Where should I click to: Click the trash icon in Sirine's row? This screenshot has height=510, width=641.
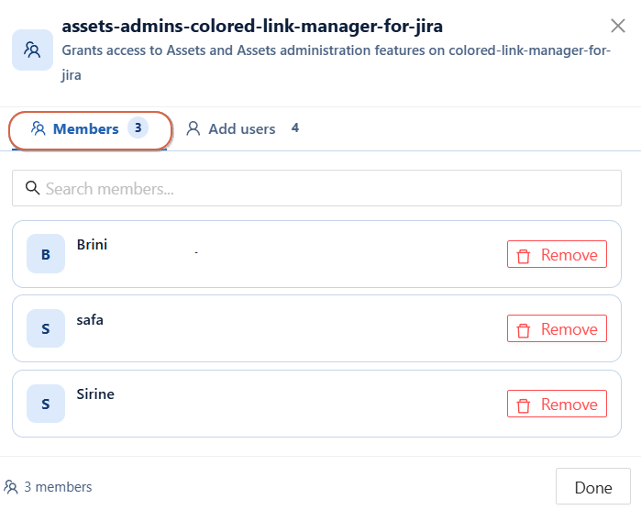524,405
